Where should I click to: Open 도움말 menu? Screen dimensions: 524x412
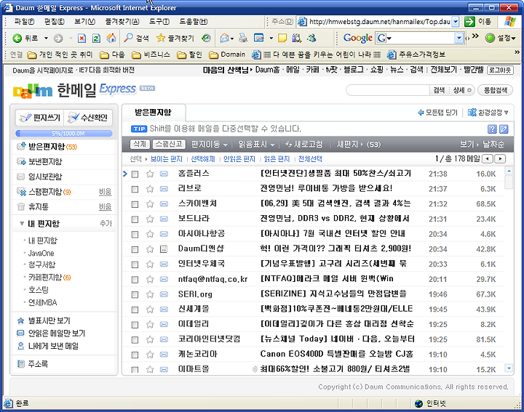click(x=194, y=22)
